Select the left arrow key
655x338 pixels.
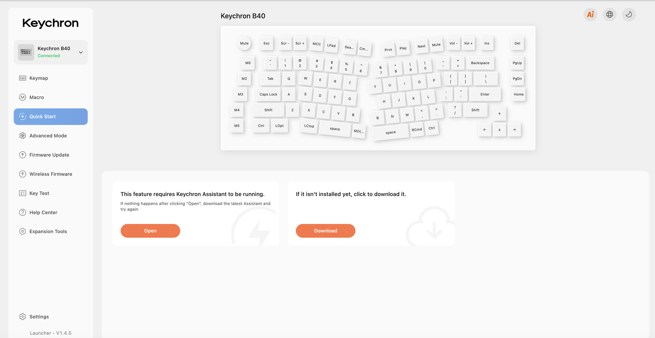(x=485, y=130)
